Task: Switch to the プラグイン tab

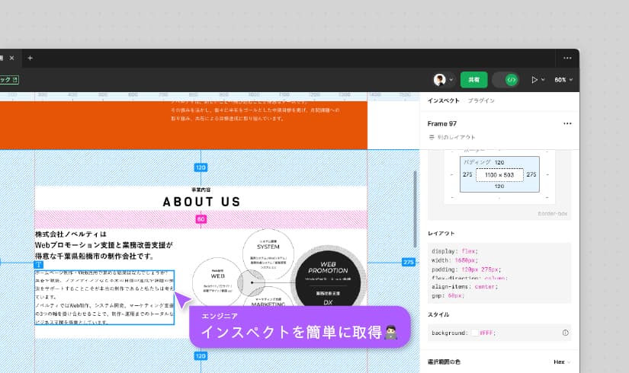Action: [x=481, y=100]
